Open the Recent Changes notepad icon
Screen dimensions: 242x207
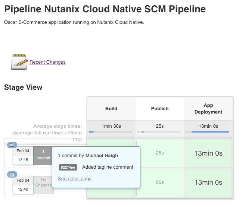click(x=19, y=62)
